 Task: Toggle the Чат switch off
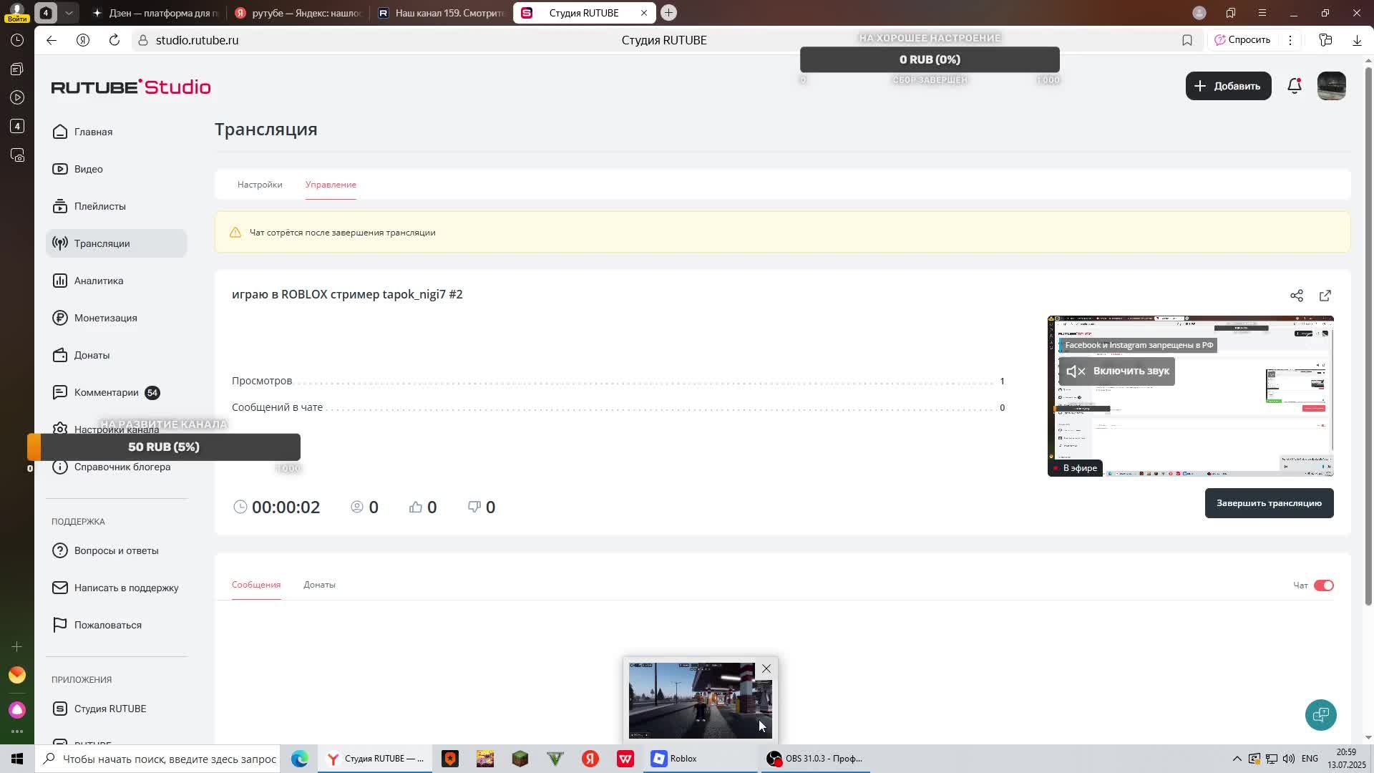pos(1323,585)
